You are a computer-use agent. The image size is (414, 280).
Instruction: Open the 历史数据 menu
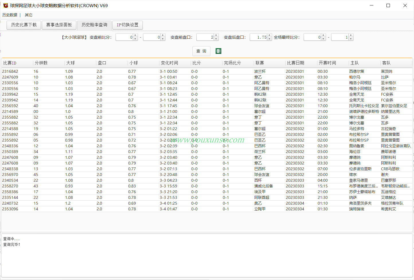(10, 15)
